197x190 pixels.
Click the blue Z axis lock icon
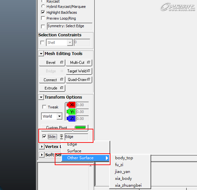pyautogui.click(x=71, y=119)
